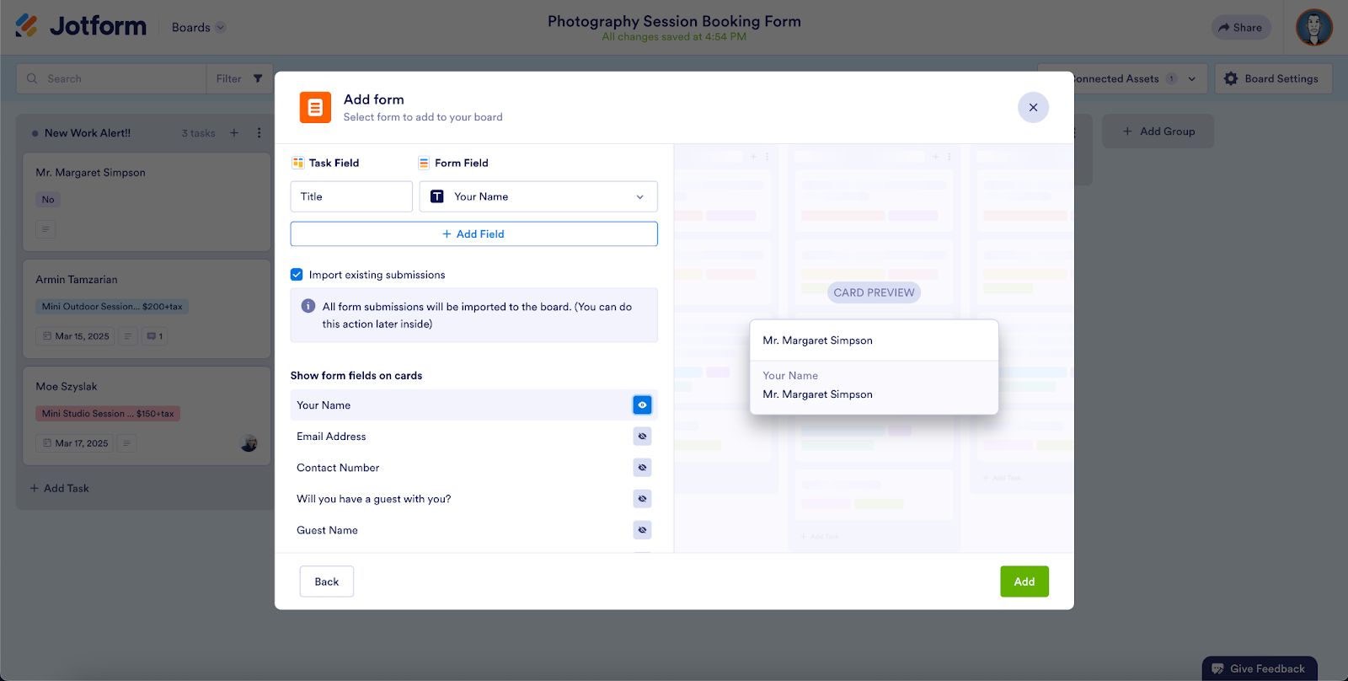Close the Add form dialog

coord(1033,108)
